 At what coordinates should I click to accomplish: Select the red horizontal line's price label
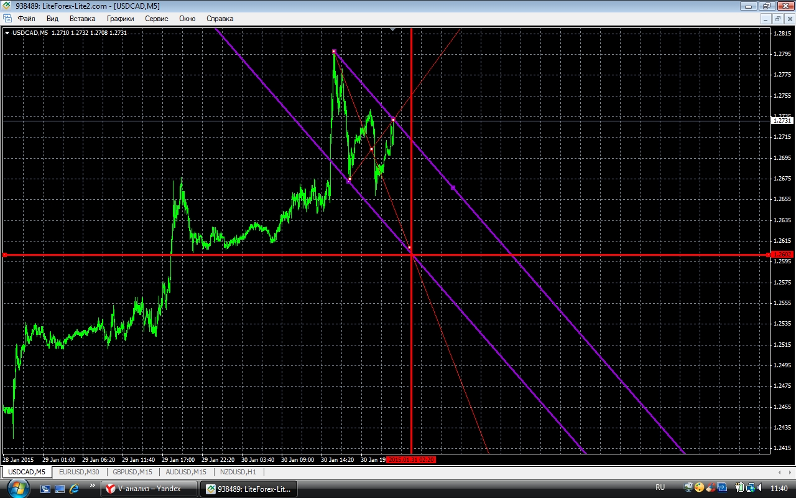click(x=781, y=254)
